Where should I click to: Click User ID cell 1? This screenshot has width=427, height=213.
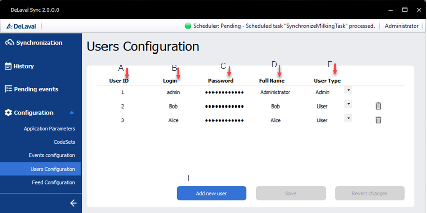coord(123,92)
